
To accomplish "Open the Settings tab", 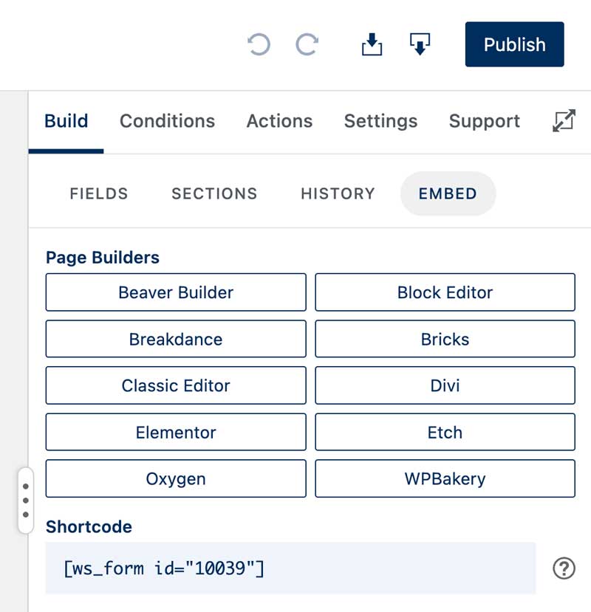I will click(381, 121).
